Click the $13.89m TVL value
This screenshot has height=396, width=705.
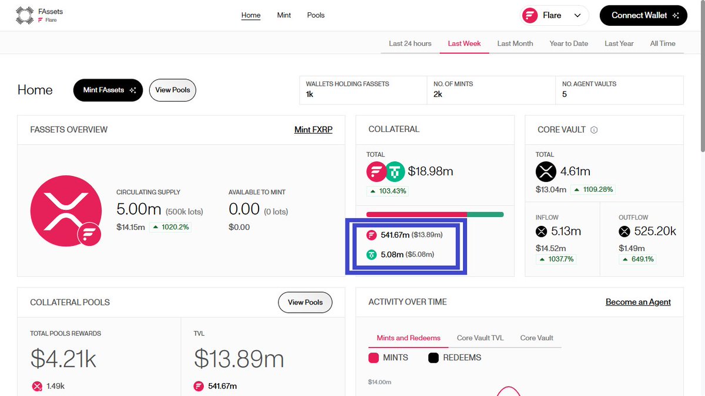pyautogui.click(x=239, y=359)
